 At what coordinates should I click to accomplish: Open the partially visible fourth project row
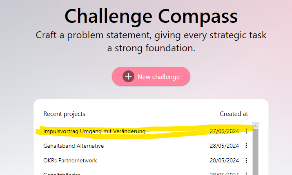pyautogui.click(x=62, y=174)
